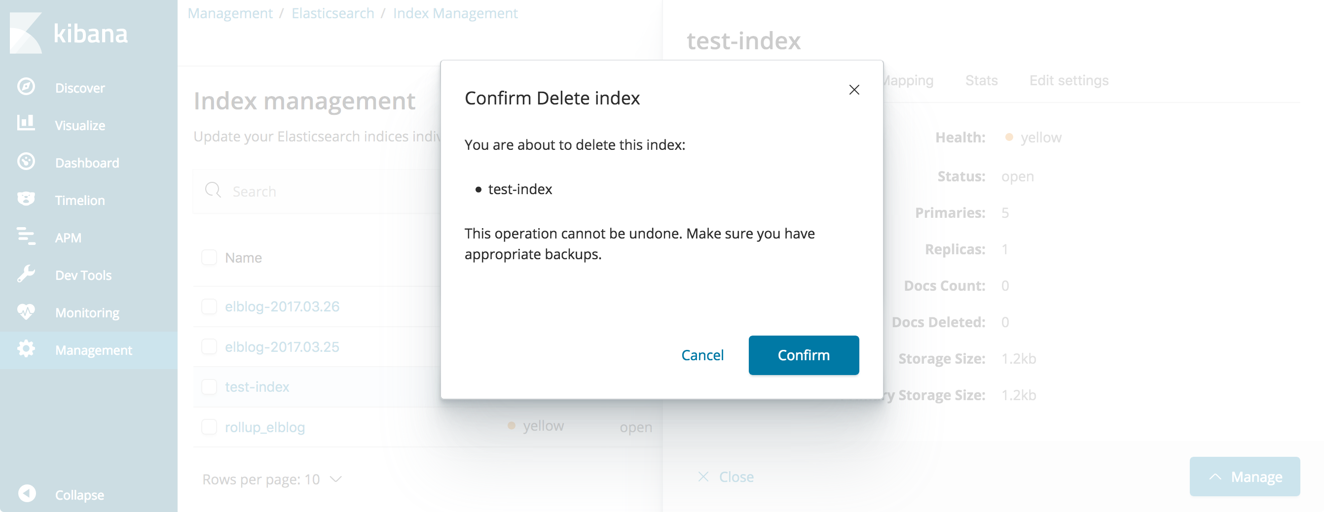Click the test-index flyout title
Viewport: 1324px width, 512px height.
coord(744,40)
